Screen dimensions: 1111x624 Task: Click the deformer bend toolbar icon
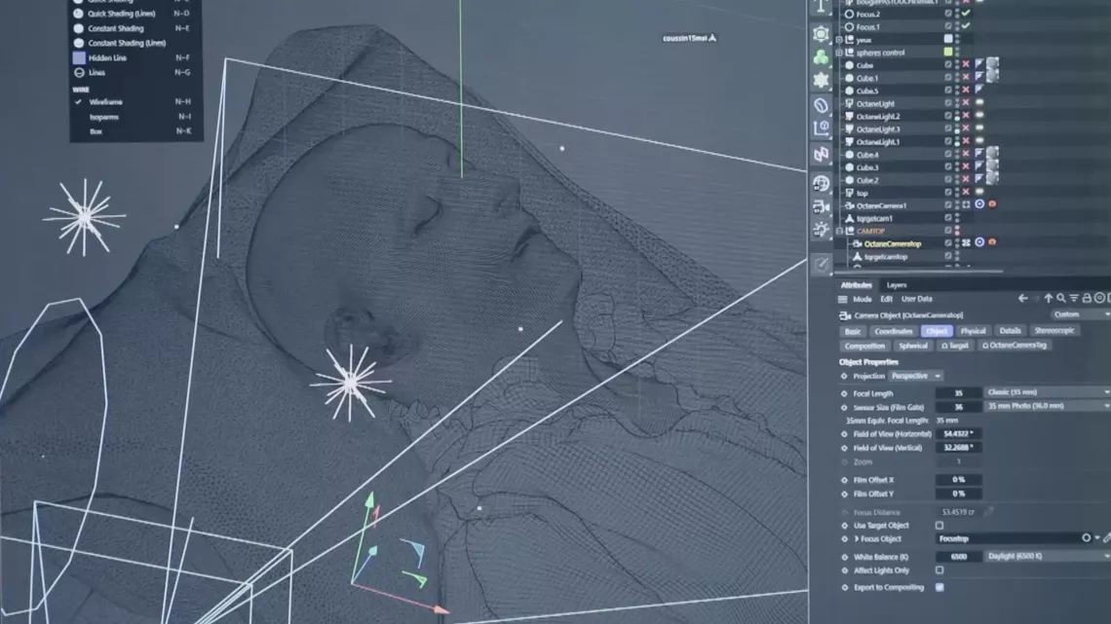pos(821,105)
